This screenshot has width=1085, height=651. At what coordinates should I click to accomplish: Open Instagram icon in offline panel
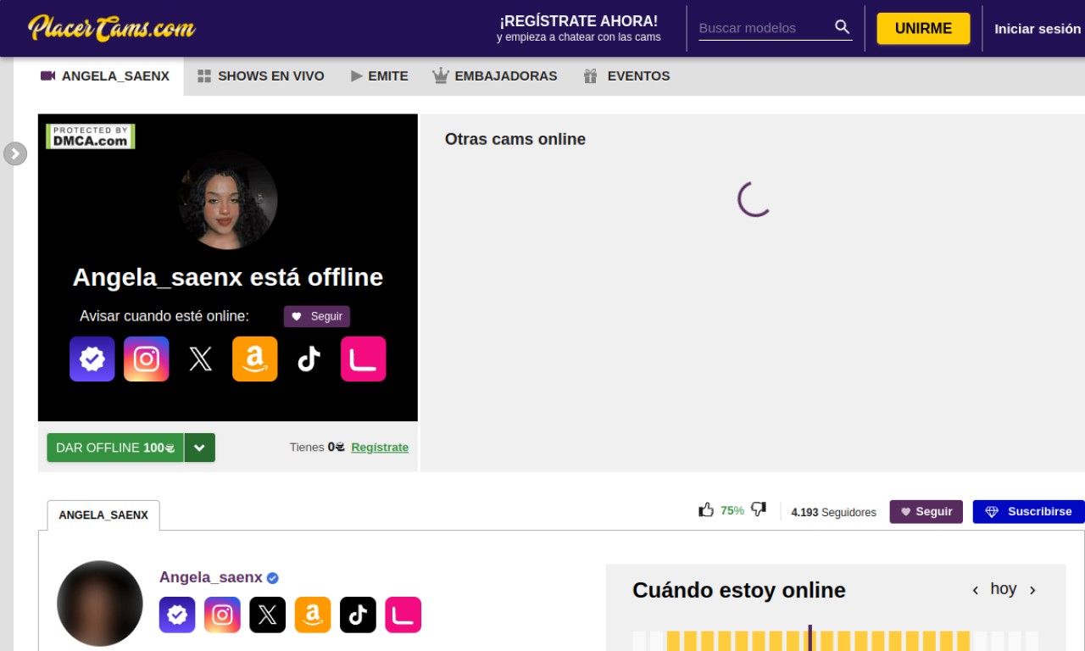tap(147, 359)
